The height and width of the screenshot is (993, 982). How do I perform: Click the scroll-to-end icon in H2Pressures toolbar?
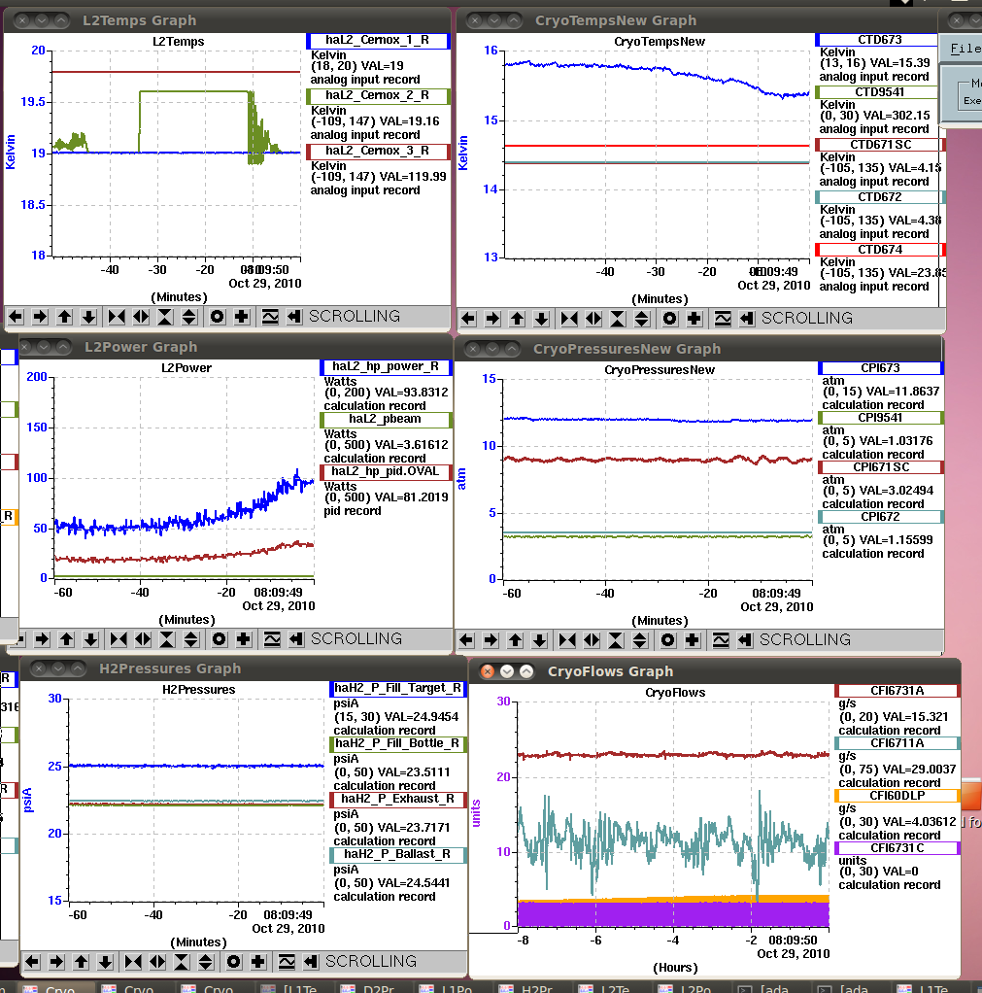tap(311, 962)
